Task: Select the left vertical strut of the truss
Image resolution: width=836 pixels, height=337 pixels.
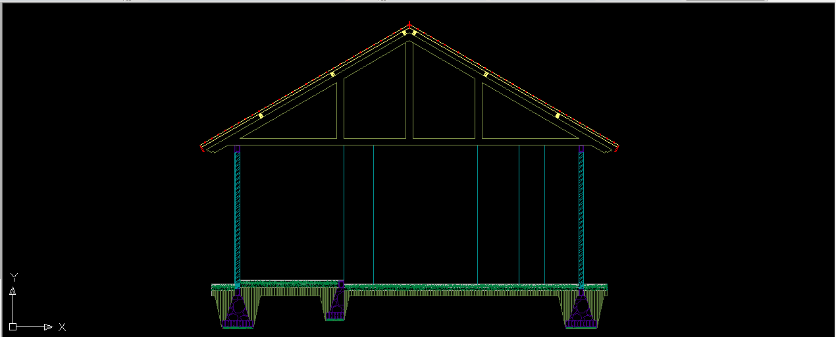Action: [x=340, y=109]
